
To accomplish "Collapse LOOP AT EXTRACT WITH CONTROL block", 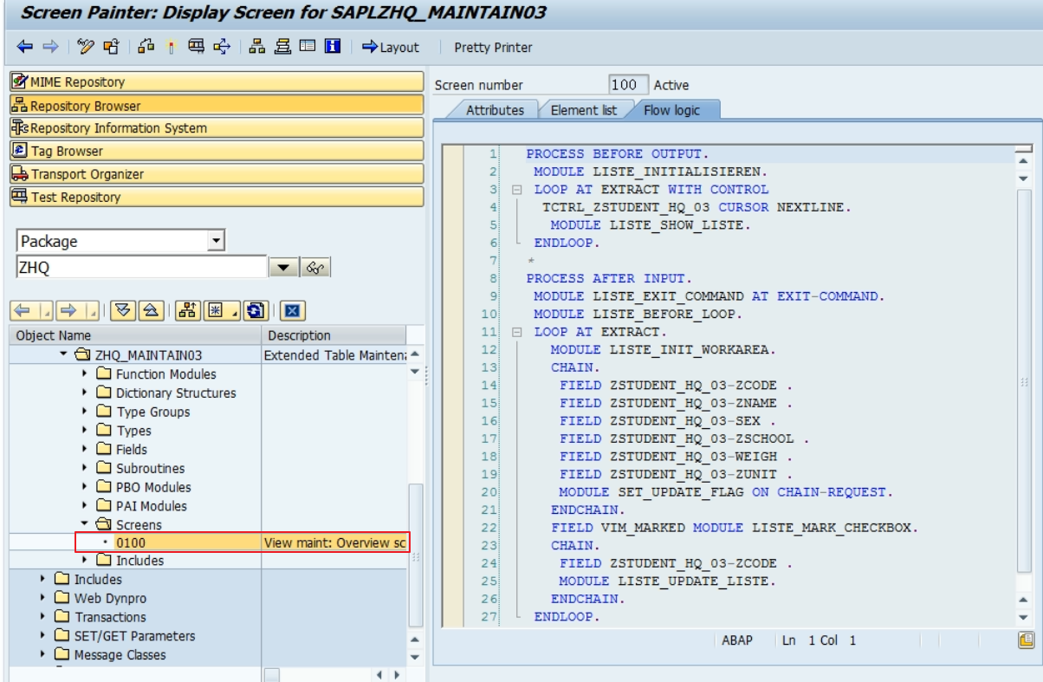I will click(517, 190).
